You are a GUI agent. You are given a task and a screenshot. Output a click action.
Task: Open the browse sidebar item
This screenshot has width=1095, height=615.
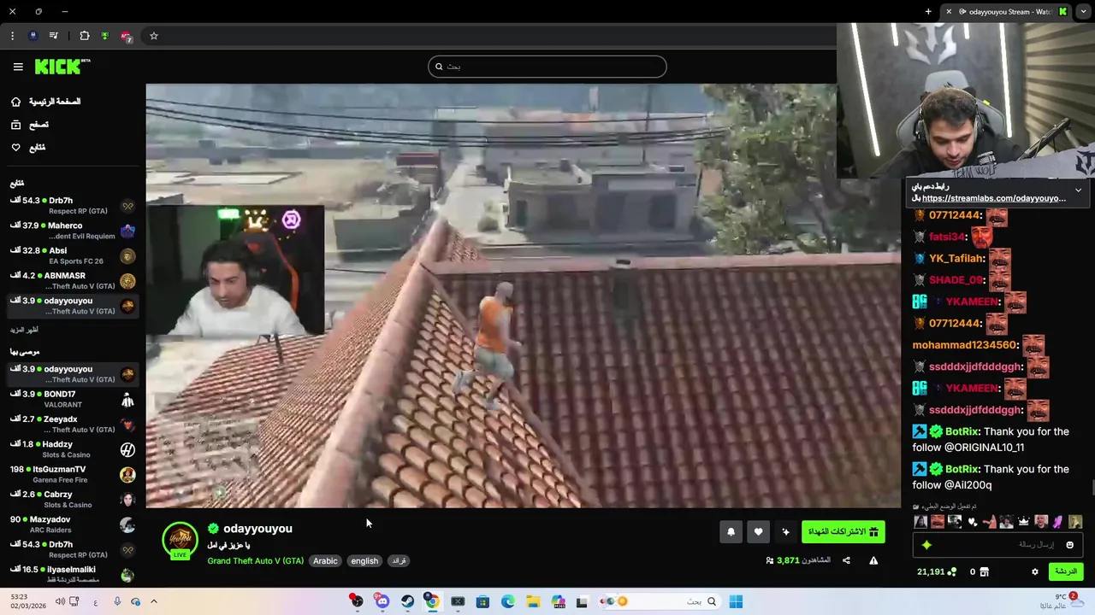pyautogui.click(x=30, y=125)
